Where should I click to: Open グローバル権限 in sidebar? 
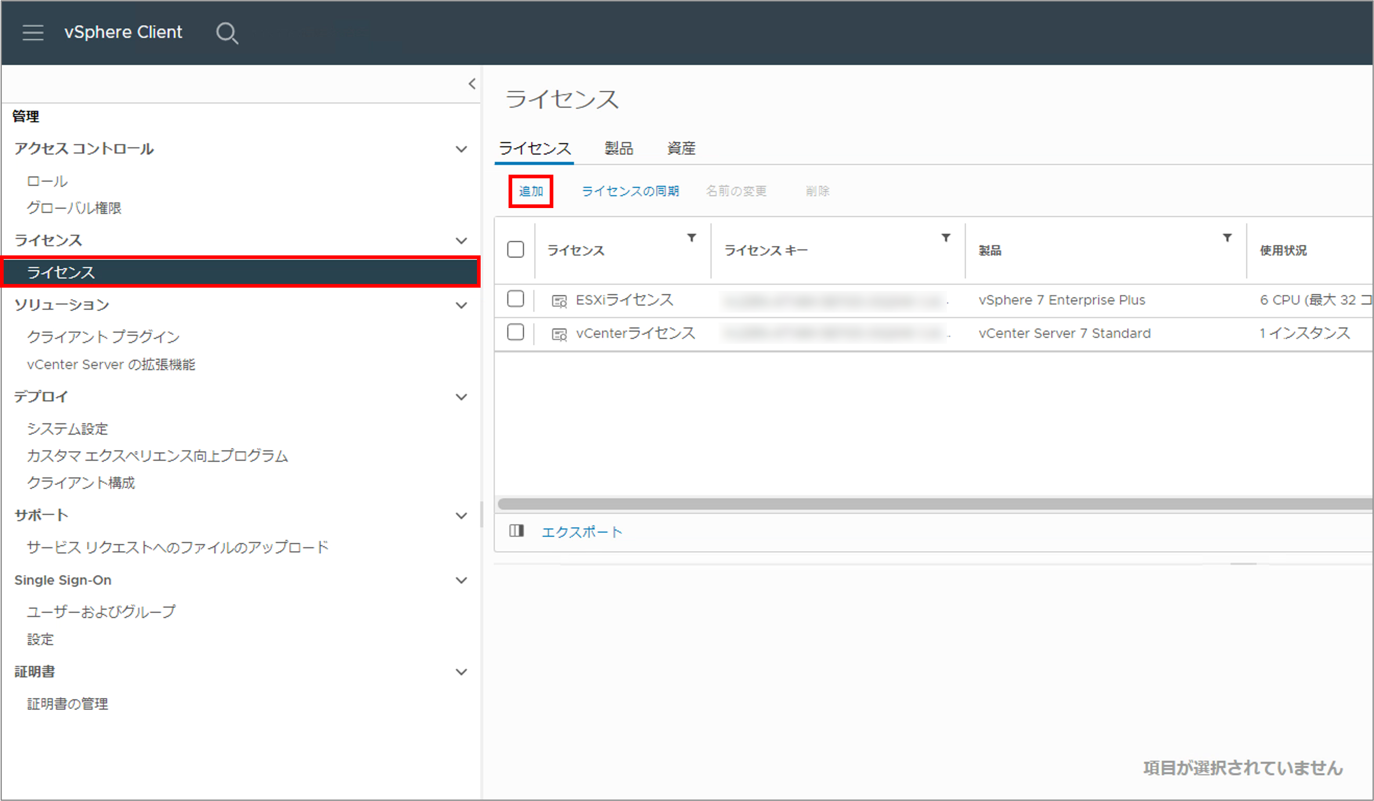74,208
